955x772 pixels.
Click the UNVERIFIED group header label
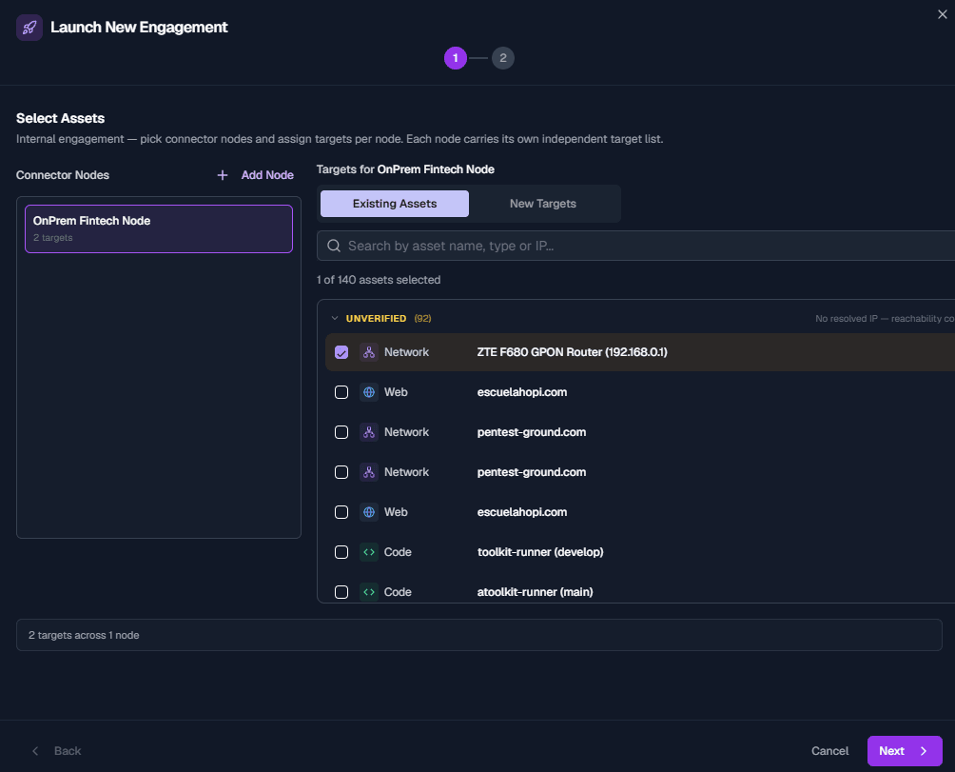pyautogui.click(x=376, y=318)
